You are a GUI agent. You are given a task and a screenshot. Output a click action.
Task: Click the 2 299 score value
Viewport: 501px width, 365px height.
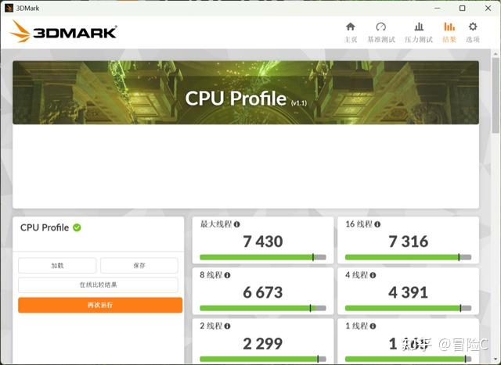pos(263,344)
